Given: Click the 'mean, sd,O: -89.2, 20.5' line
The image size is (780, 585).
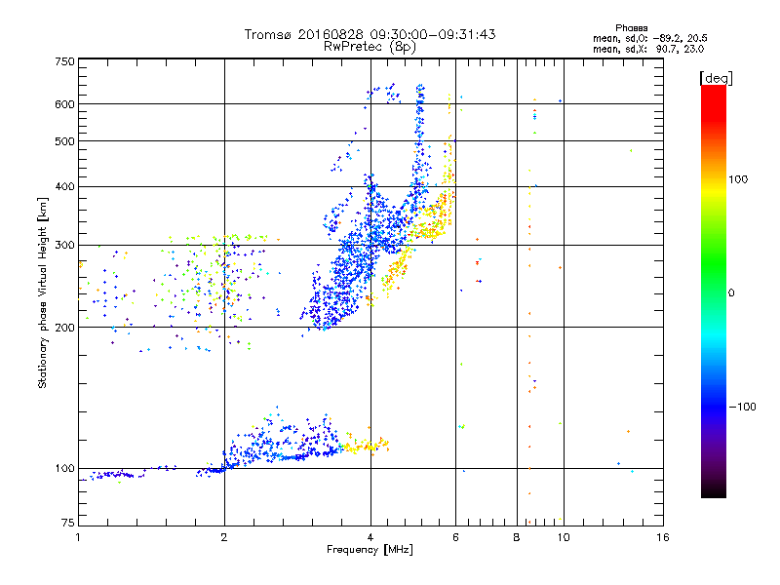Looking at the screenshot, I should [x=650, y=38].
